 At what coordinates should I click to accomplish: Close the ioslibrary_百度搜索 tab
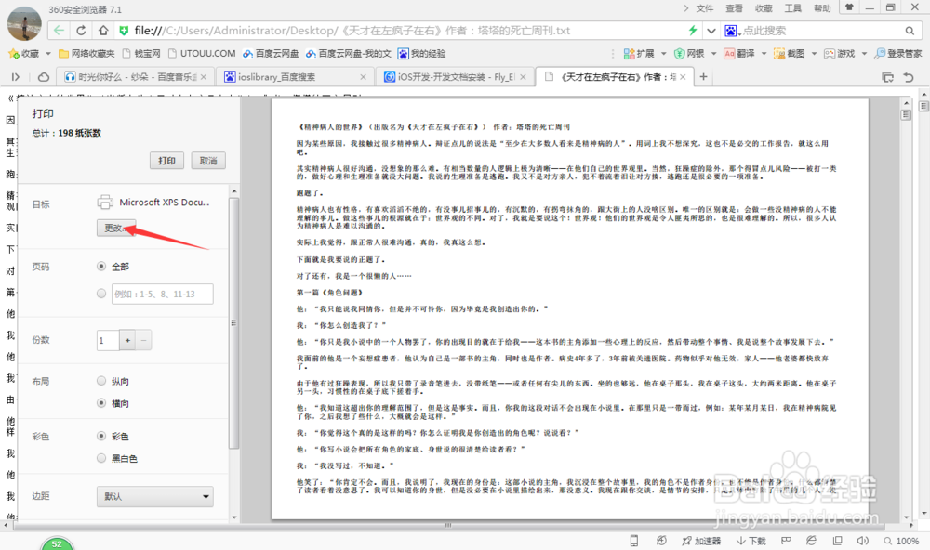363,77
